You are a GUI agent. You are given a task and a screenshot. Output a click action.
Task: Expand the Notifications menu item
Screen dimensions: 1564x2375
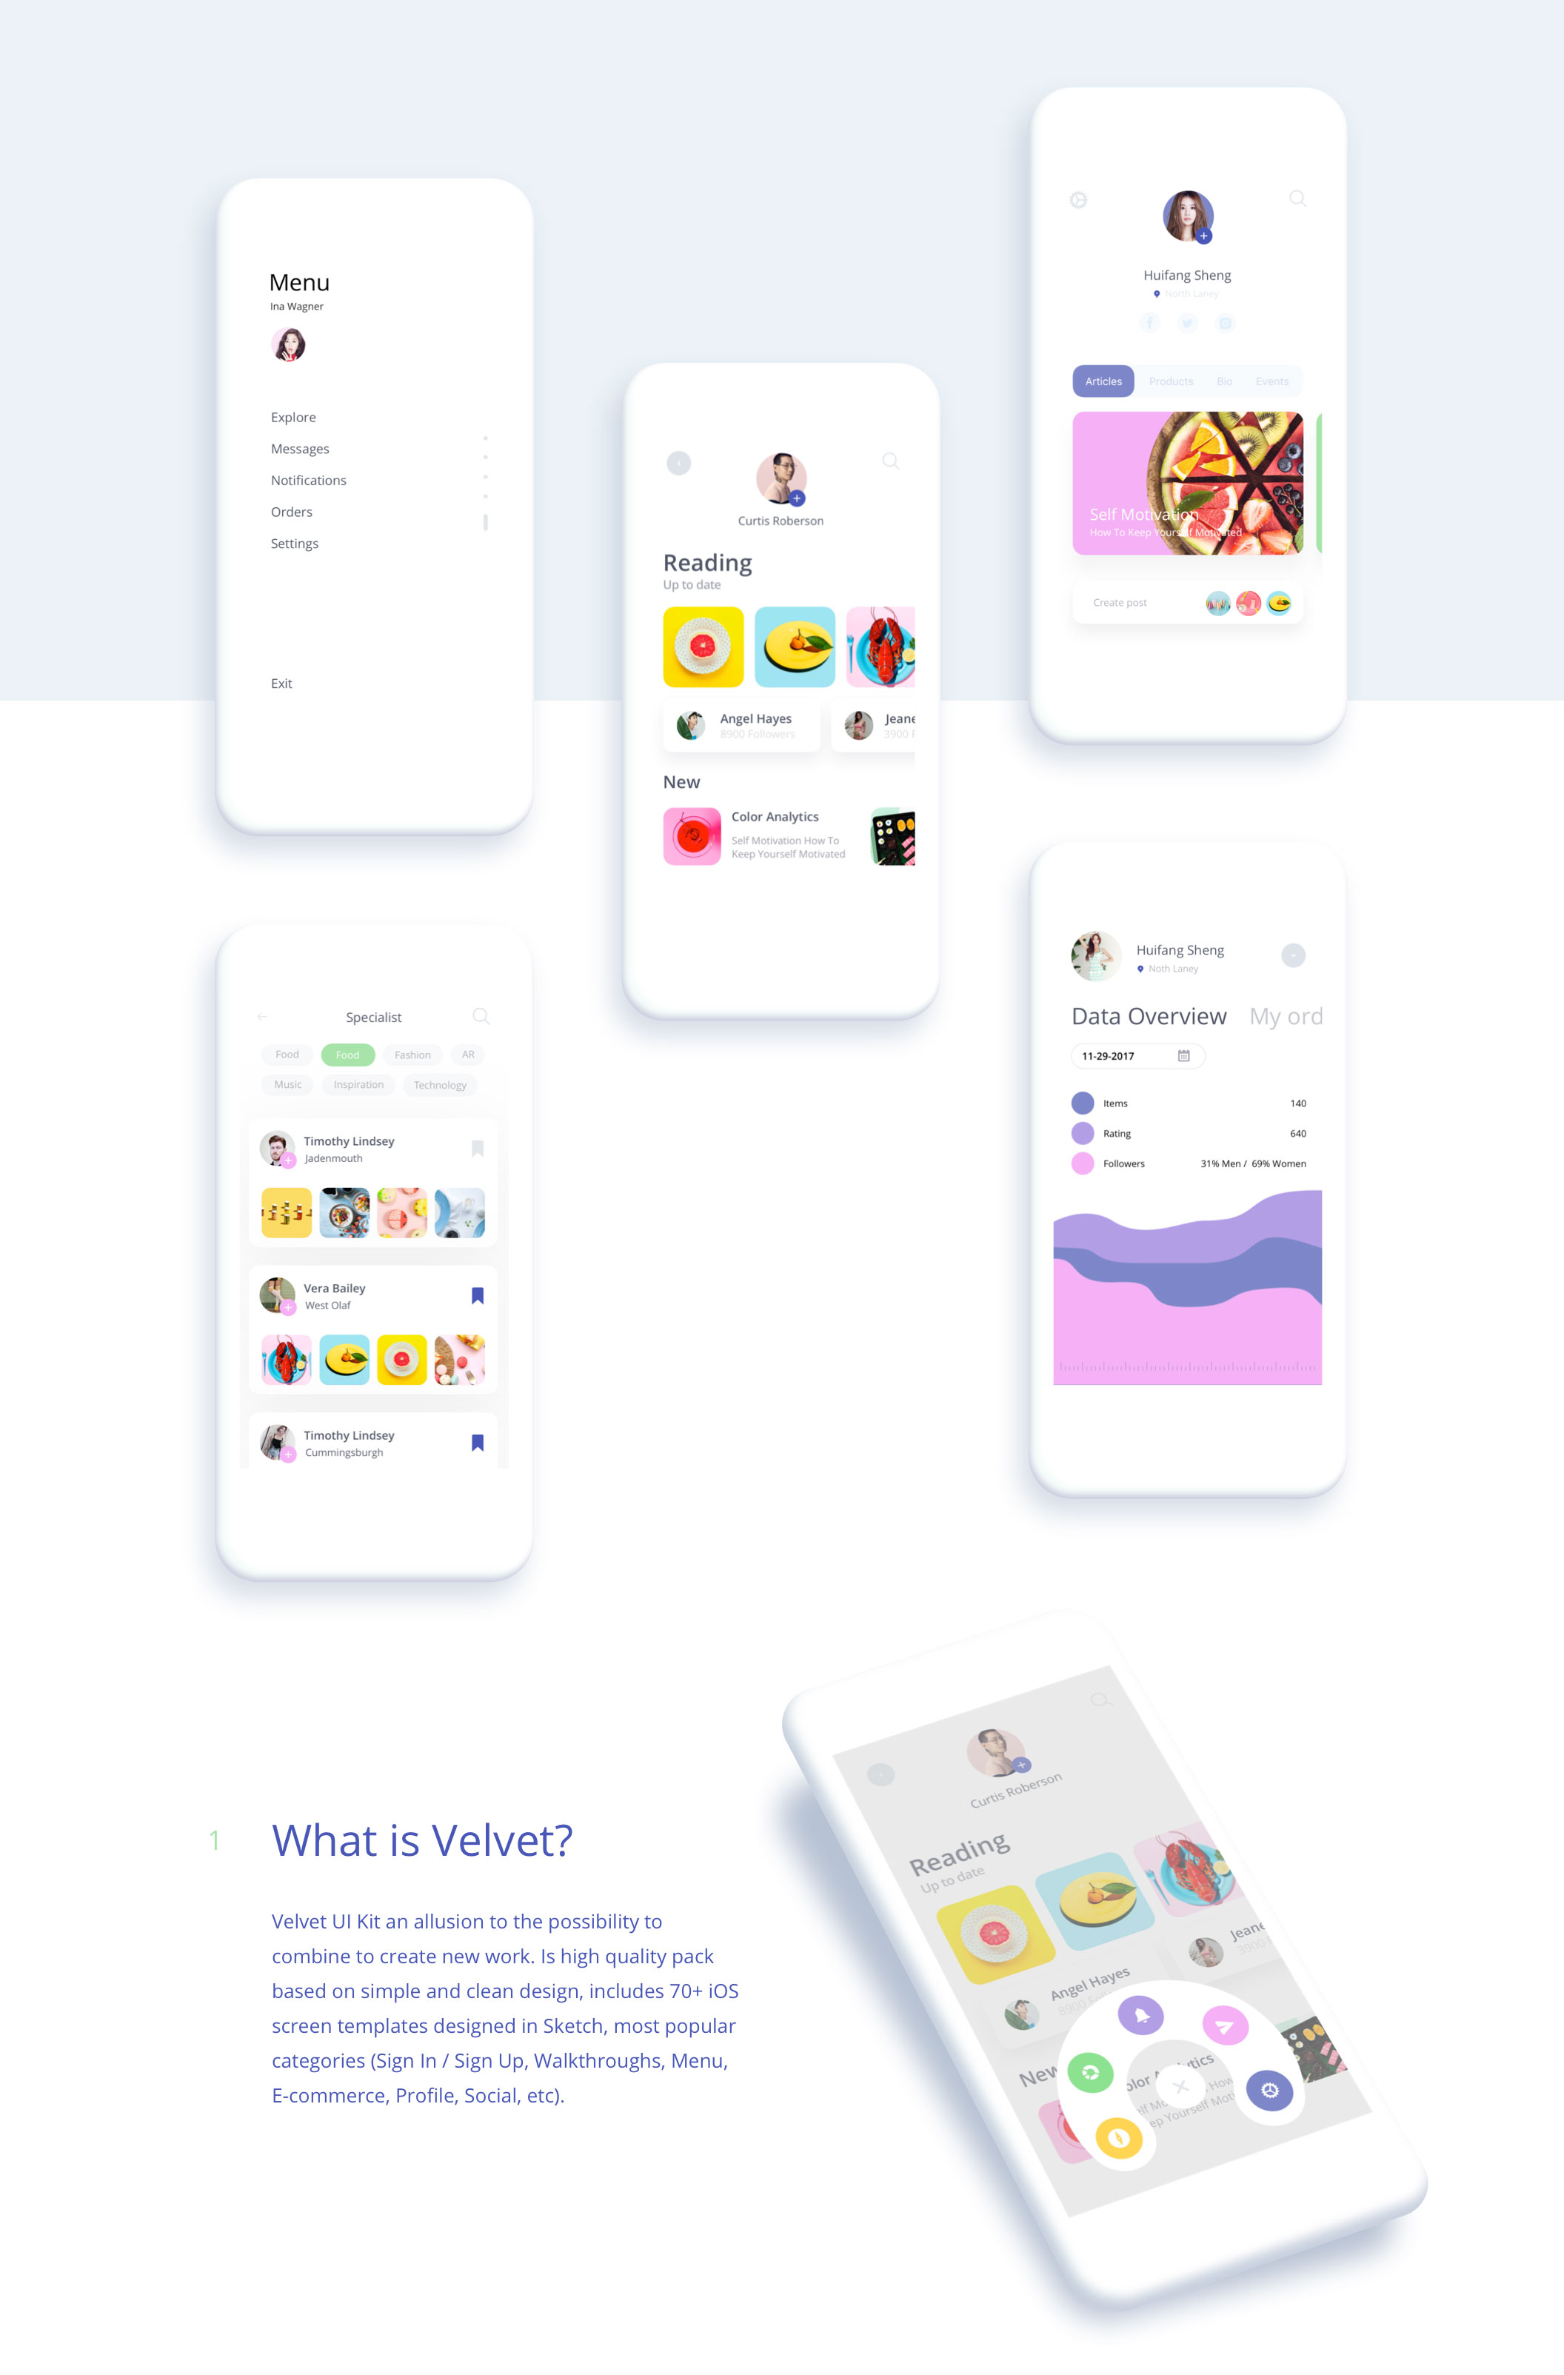click(309, 480)
